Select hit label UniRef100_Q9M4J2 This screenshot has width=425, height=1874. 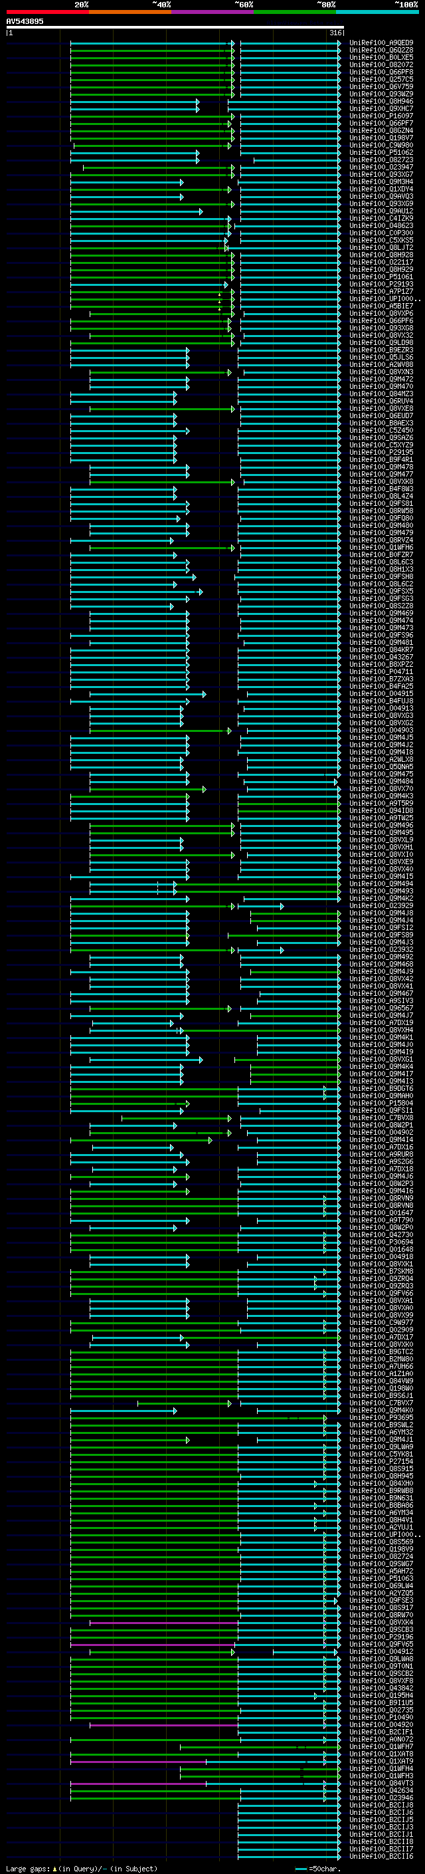pyautogui.click(x=381, y=745)
